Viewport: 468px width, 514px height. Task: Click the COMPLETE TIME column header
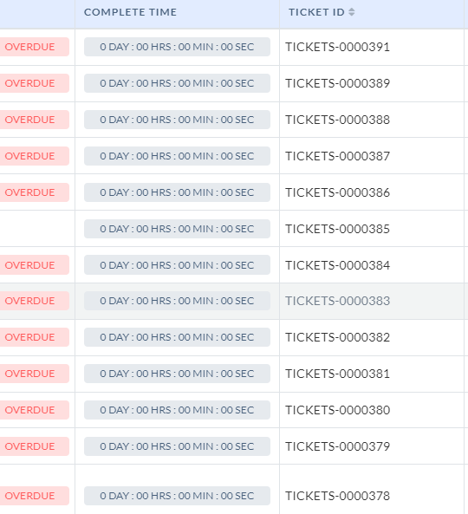130,12
